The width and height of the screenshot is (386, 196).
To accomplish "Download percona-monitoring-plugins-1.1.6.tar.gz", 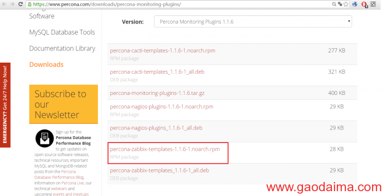I will pos(157,93).
